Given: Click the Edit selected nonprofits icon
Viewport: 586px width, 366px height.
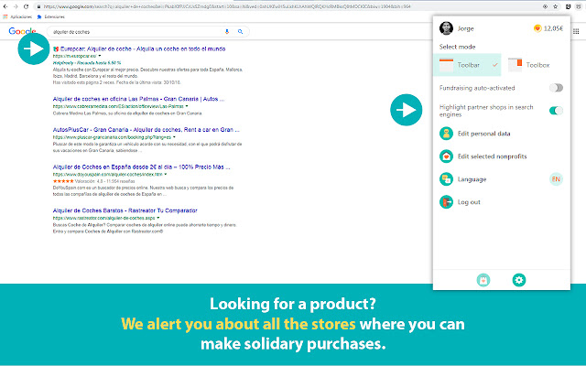Looking at the screenshot, I should pos(446,156).
